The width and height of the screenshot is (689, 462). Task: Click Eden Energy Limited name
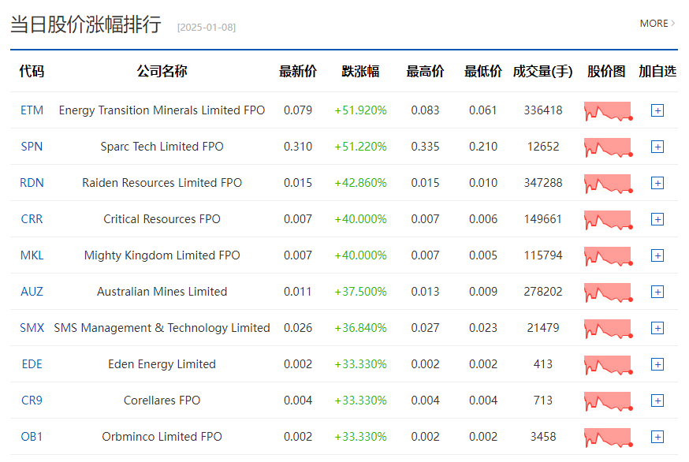[162, 364]
